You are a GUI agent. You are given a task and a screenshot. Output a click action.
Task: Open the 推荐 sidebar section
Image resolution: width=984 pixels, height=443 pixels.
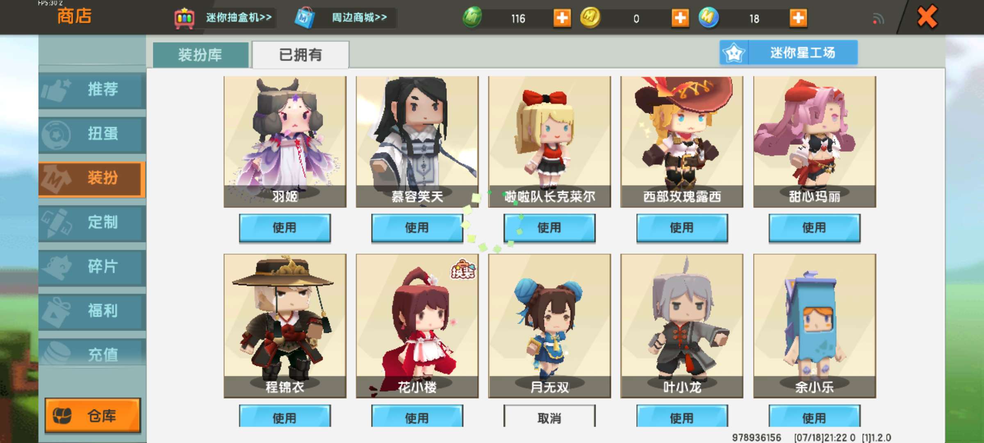[x=92, y=90]
